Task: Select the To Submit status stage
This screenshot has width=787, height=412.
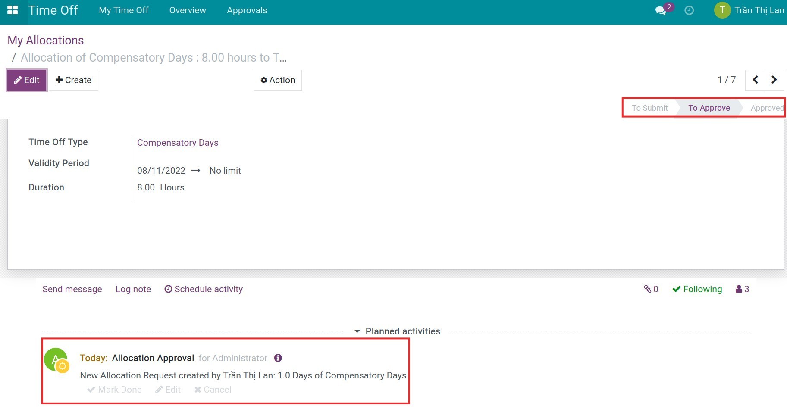Action: (x=649, y=108)
